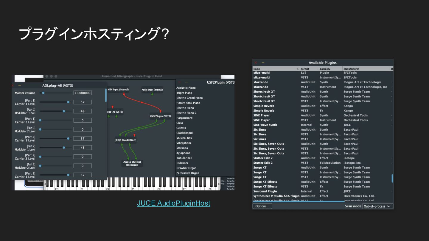
Task: Minimize the ADLplug-AE (VST3) window
Action: (20, 85)
